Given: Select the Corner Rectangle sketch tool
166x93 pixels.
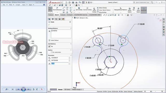Looking at the screenshot, I should click(64, 10).
